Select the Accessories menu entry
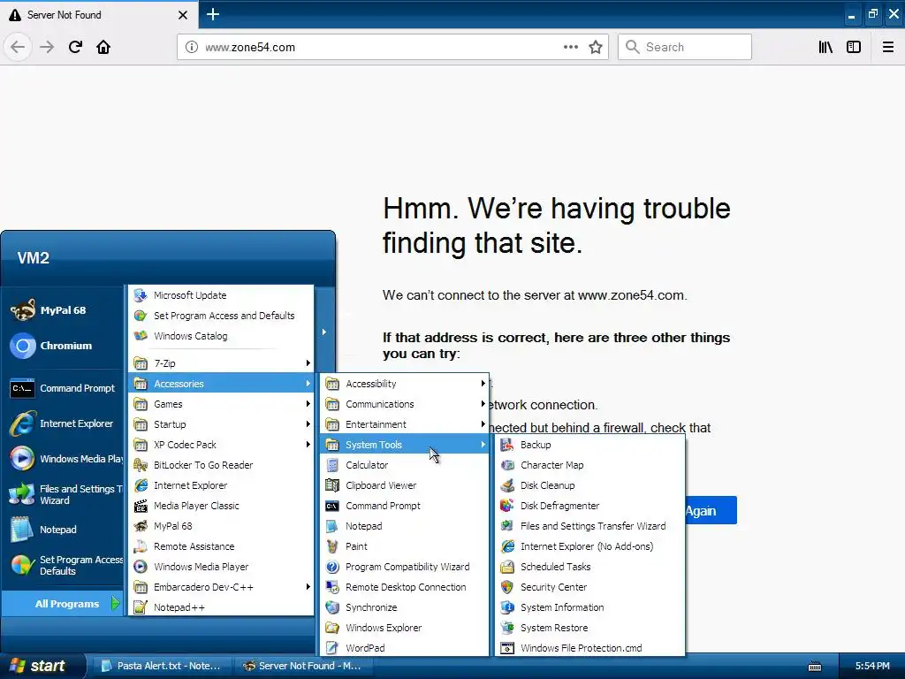This screenshot has height=679, width=905. pos(222,384)
